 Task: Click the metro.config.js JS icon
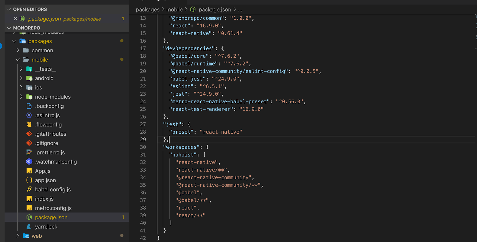click(29, 208)
